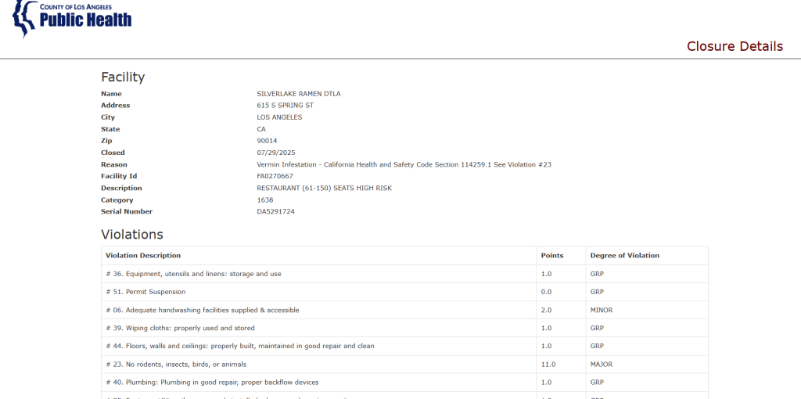
Task: Click the Address field label
Action: [x=116, y=106]
